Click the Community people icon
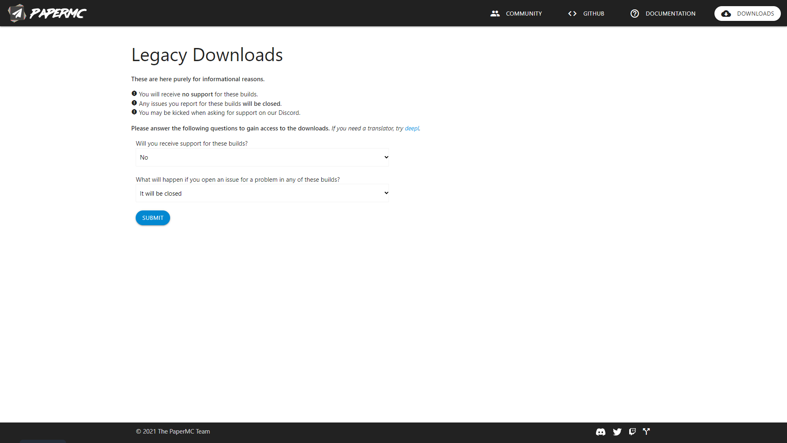This screenshot has height=443, width=787. tap(495, 14)
